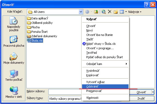
Task: Select Otvoriť v programe… entry
Action: (x=105, y=48)
